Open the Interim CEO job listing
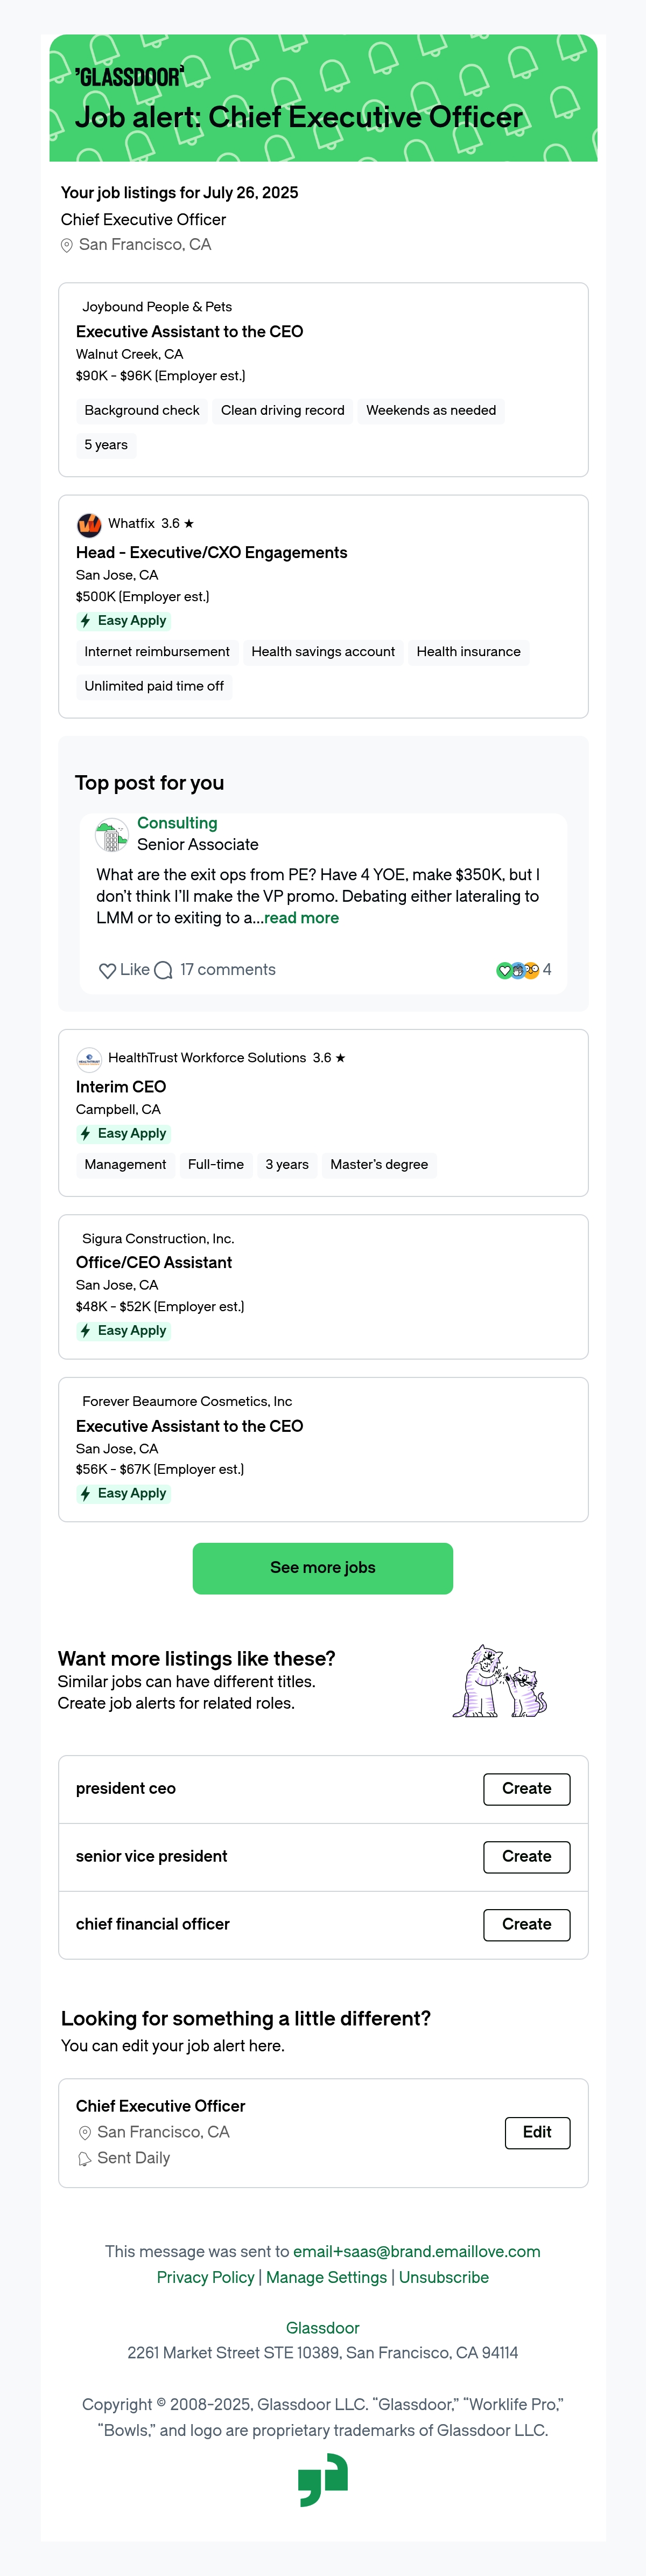The height and width of the screenshot is (2576, 646). pyautogui.click(x=121, y=1087)
